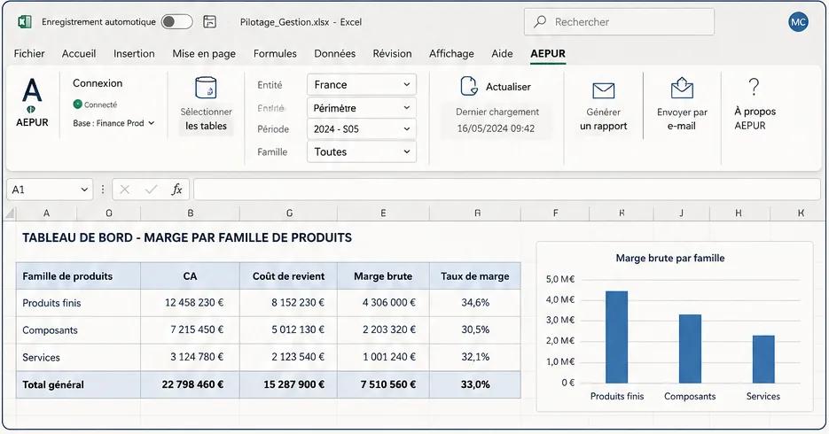The image size is (829, 434).
Task: Click total margin 7 510 560 €
Action: pyautogui.click(x=388, y=384)
